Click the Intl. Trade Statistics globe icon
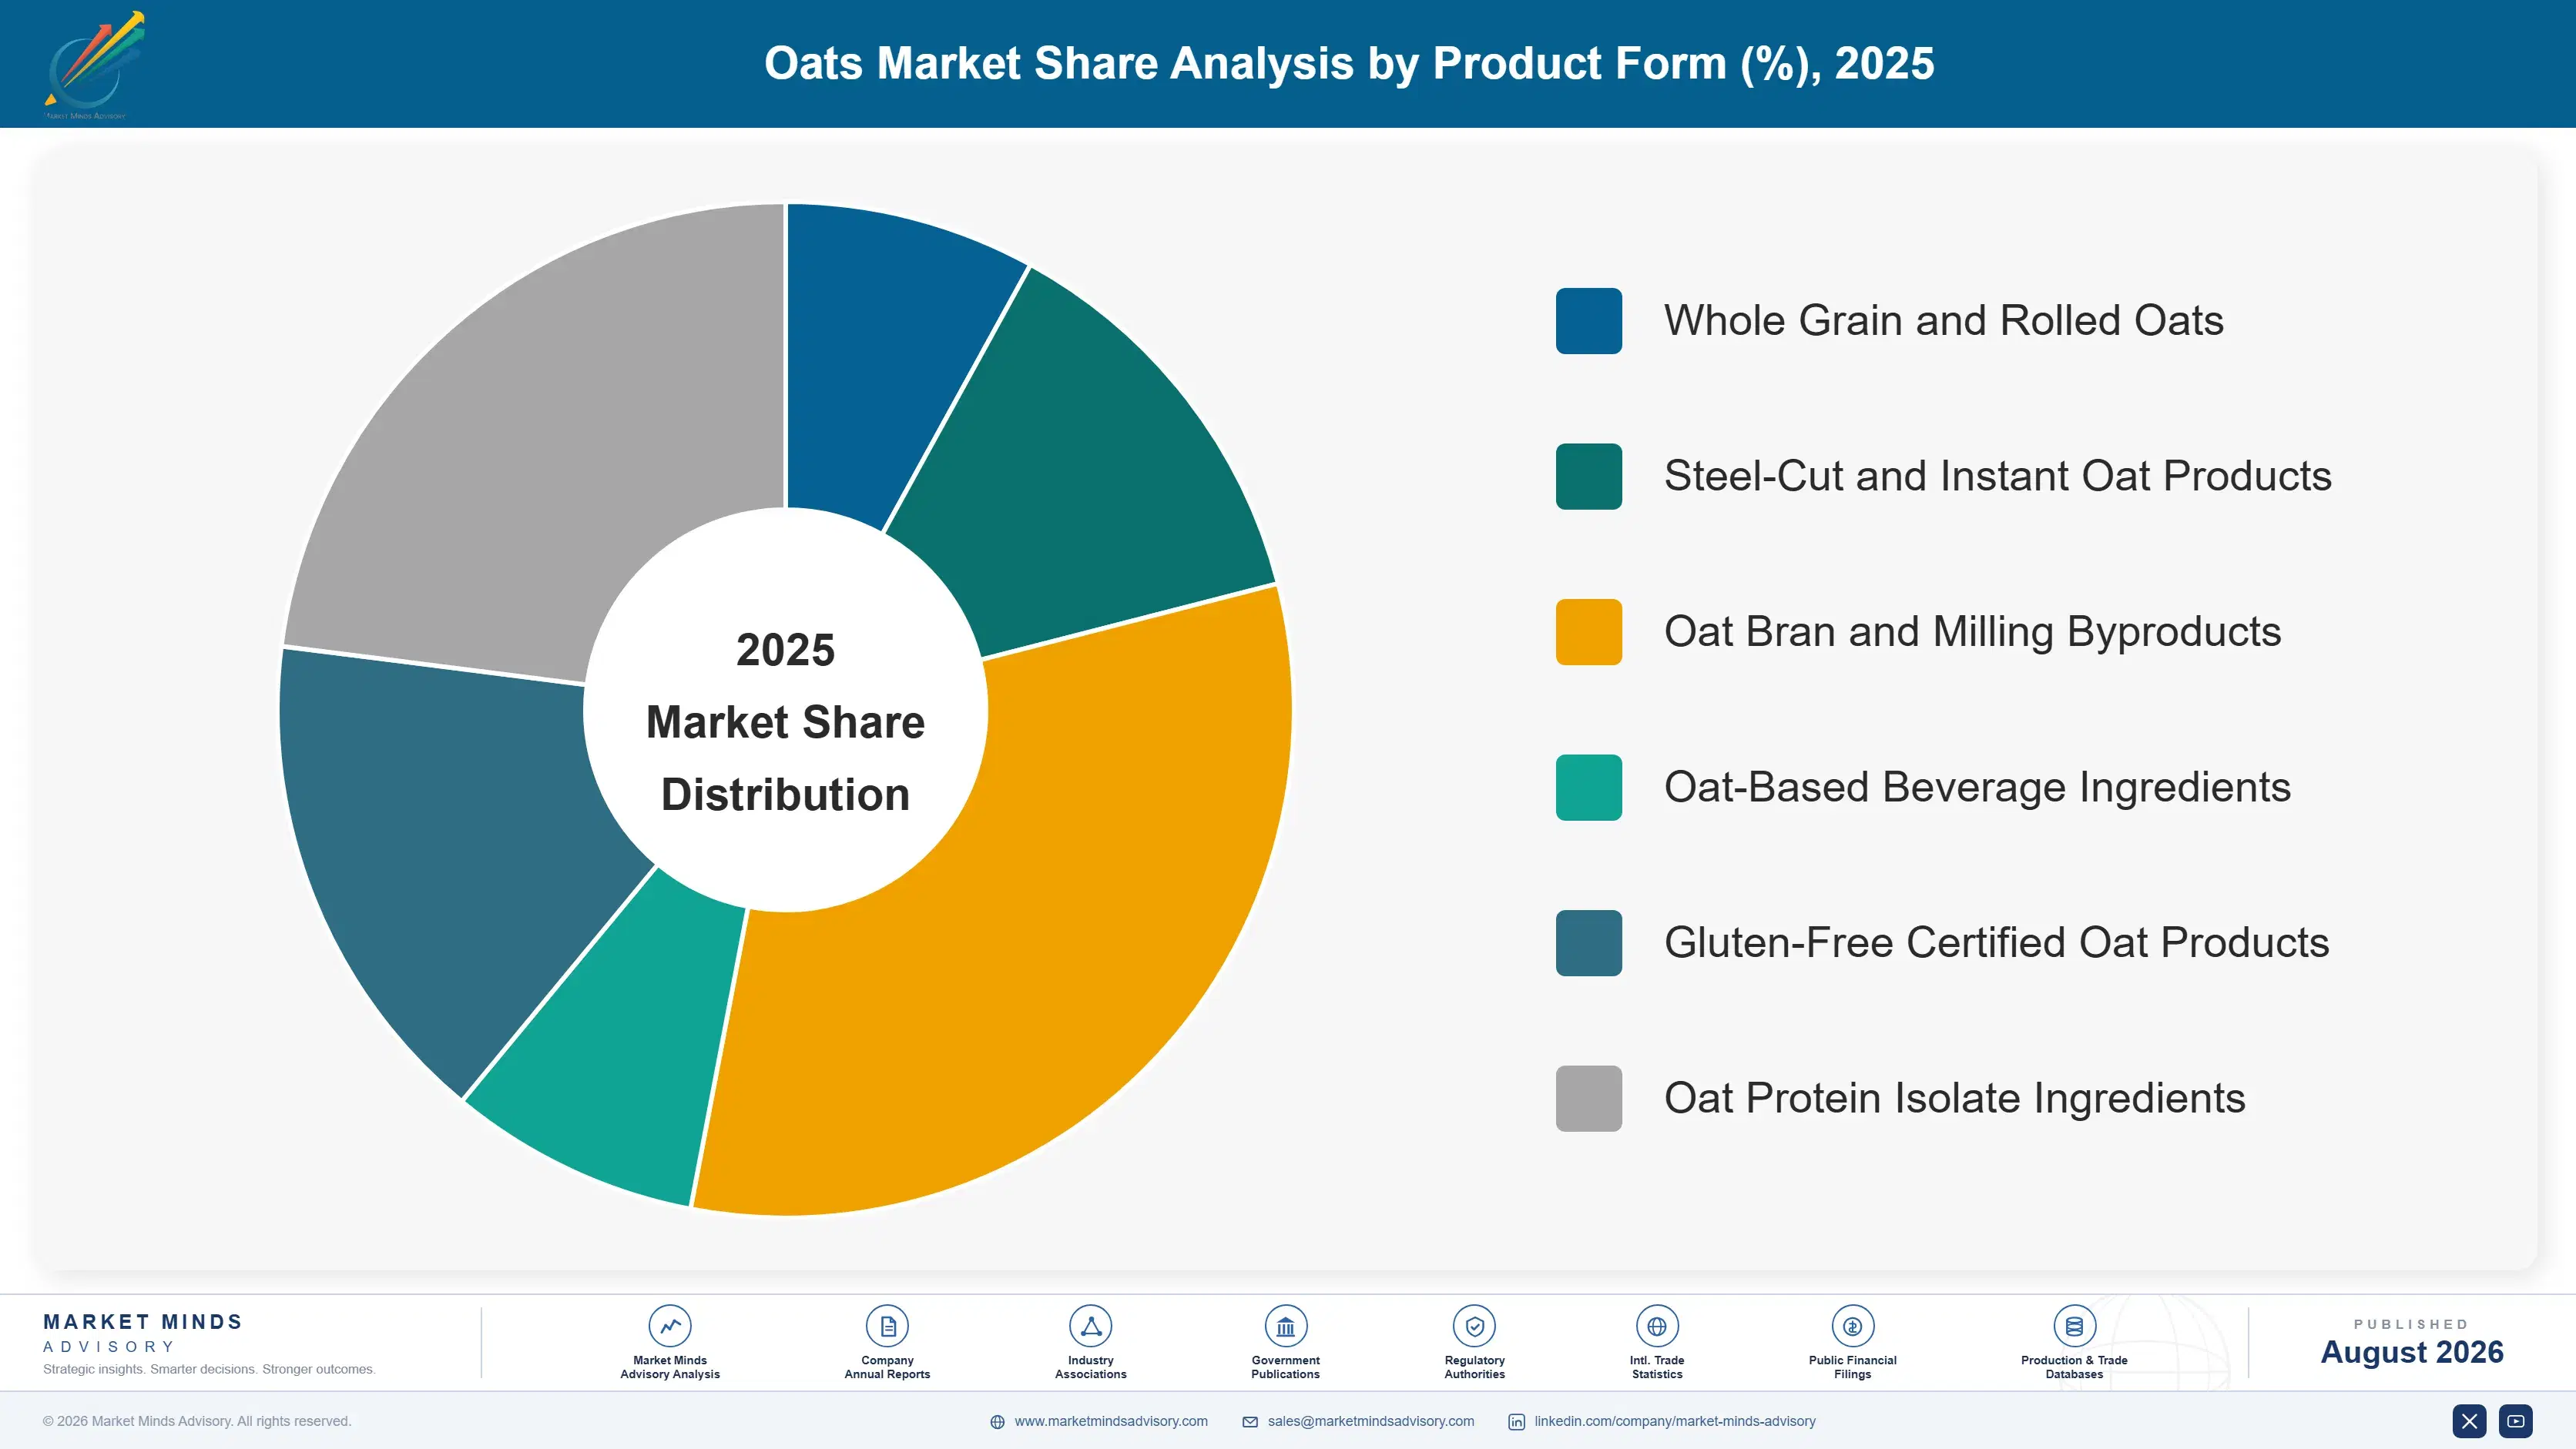This screenshot has height=1449, width=2576. click(1657, 1326)
